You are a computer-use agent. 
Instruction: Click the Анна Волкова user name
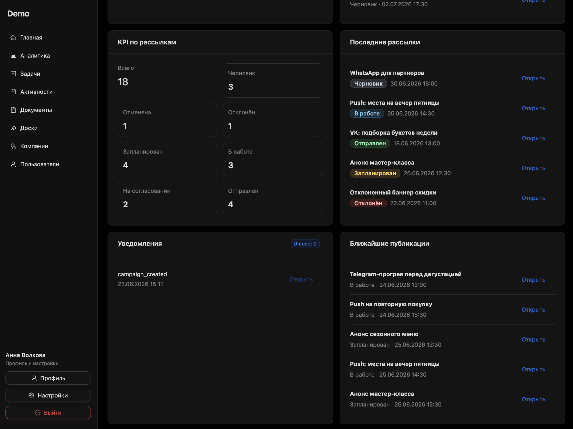[26, 355]
